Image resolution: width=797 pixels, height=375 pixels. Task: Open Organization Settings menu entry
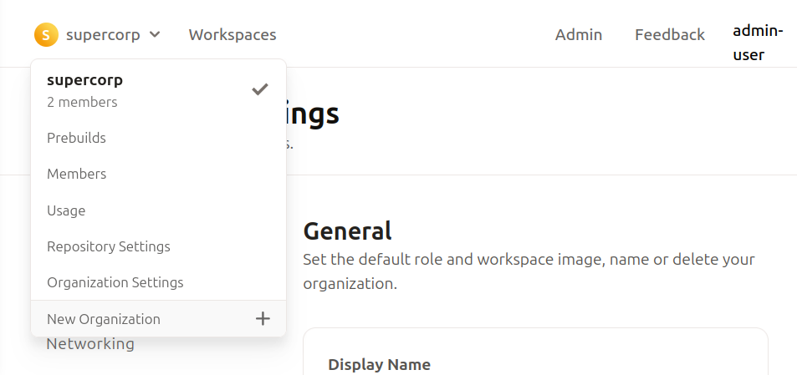point(159,282)
